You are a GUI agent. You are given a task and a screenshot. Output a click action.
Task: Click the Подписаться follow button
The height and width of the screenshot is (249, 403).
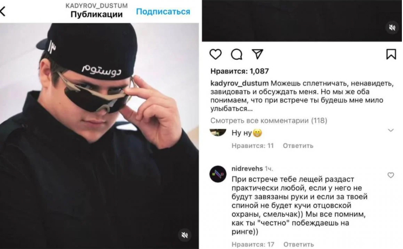click(x=163, y=11)
